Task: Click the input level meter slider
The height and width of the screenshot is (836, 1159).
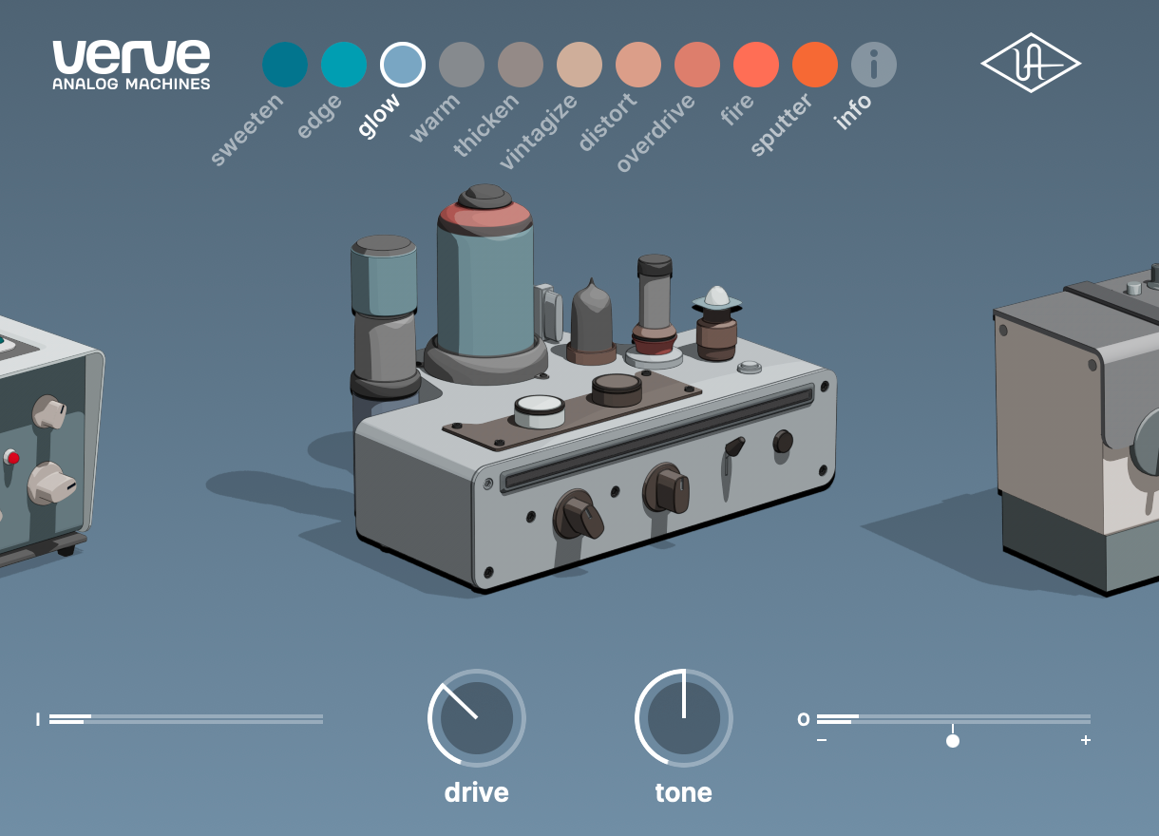Action: (186, 719)
